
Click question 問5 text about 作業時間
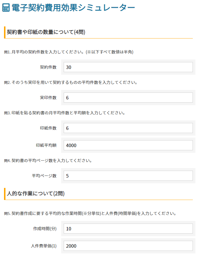pyautogui.click(x=90, y=213)
